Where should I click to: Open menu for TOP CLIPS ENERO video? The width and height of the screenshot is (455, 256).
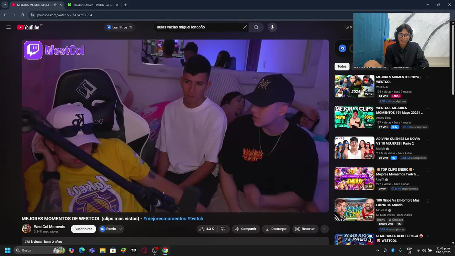click(428, 170)
